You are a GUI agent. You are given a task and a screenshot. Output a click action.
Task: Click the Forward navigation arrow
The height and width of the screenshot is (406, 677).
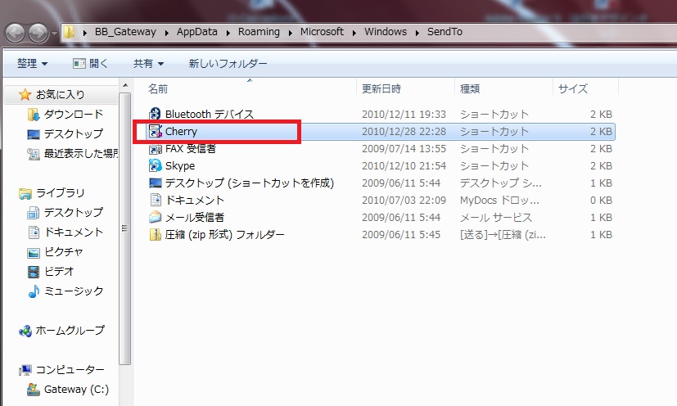tap(38, 33)
